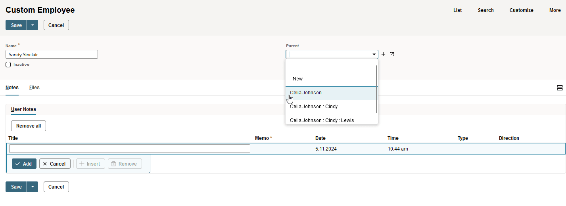This screenshot has height=206, width=566.
Task: Pick Celia Johnson : Cindy : Lewis option
Action: point(332,120)
